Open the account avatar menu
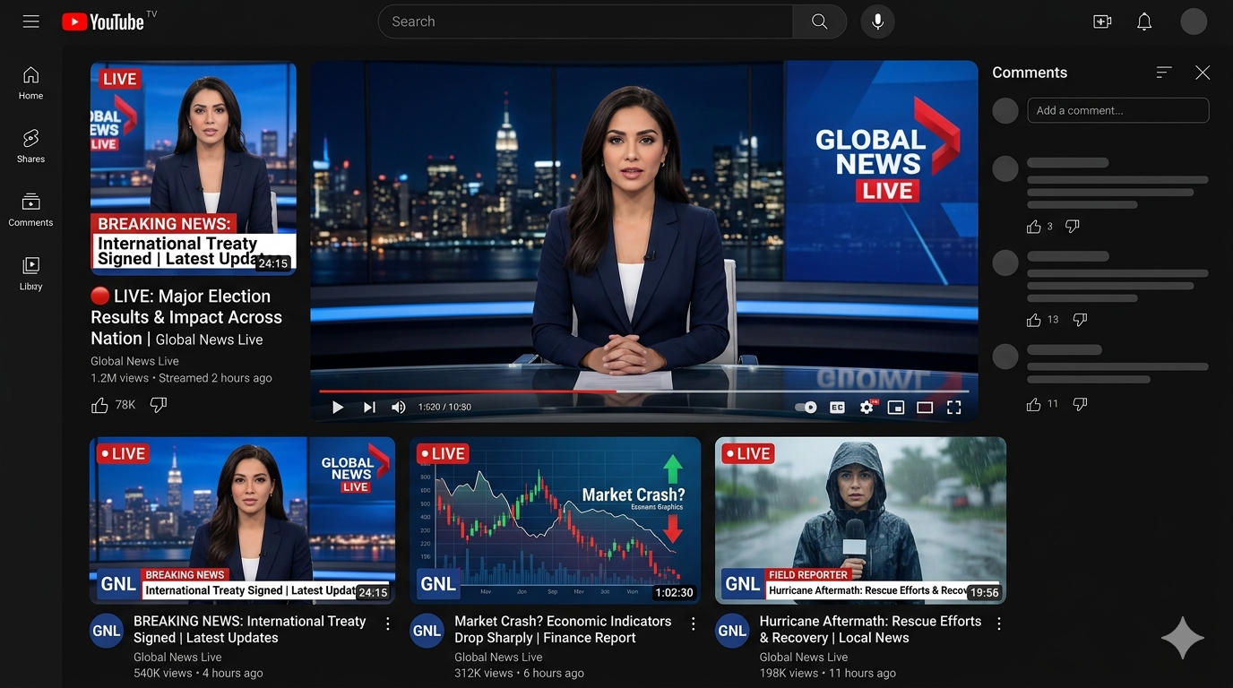The width and height of the screenshot is (1233, 688). [x=1194, y=21]
